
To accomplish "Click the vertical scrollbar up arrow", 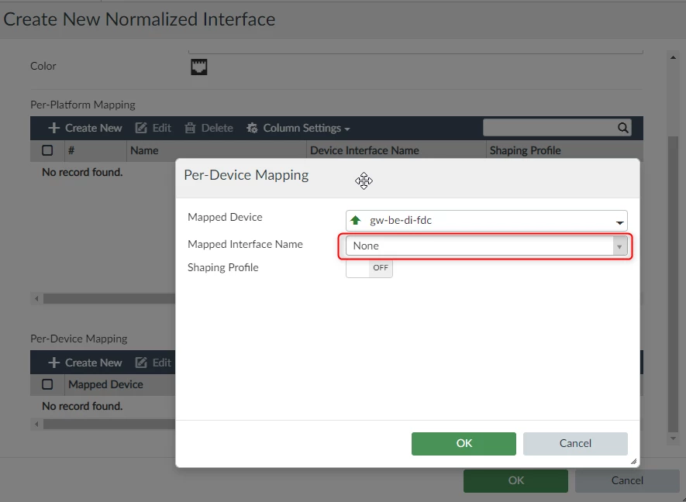I will [x=673, y=57].
